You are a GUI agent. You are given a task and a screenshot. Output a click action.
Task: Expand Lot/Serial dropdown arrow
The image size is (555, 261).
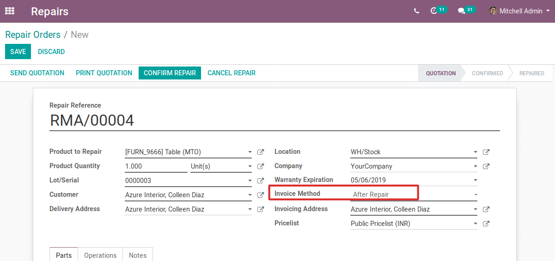coord(250,181)
